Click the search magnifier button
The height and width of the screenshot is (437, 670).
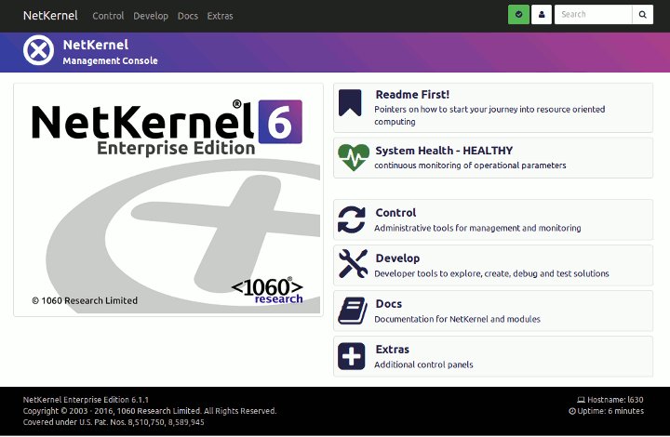click(x=642, y=15)
